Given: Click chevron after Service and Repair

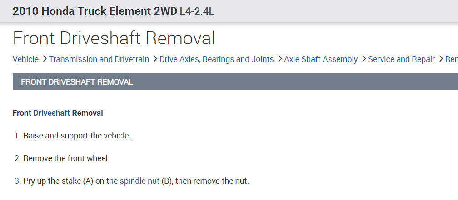Looking at the screenshot, I should pos(440,59).
